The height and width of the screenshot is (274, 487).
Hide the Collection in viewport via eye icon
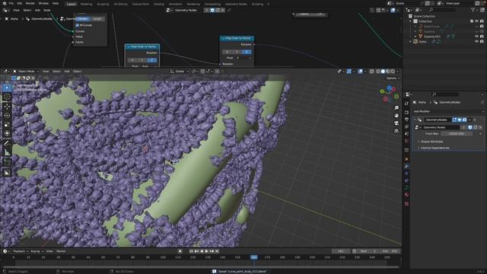(x=477, y=21)
